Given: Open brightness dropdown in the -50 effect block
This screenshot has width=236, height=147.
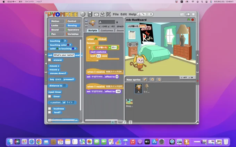Looking at the screenshot, I should click(98, 91).
